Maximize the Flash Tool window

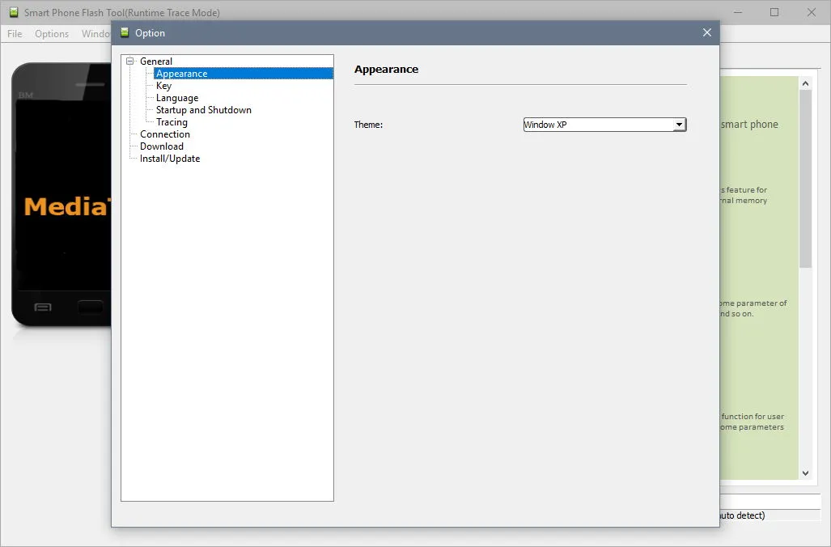click(774, 12)
